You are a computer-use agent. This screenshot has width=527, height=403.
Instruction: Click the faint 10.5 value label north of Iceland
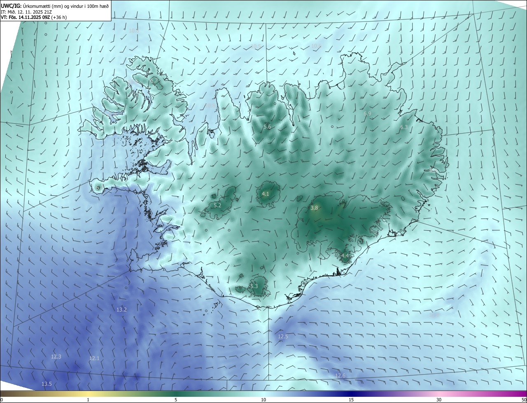(x=257, y=46)
